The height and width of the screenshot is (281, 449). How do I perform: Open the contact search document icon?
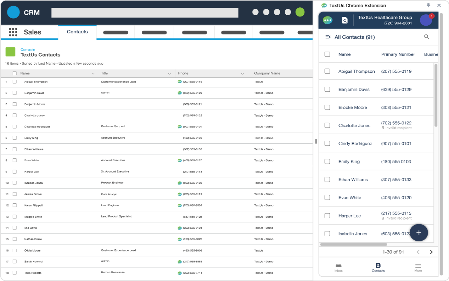tap(345, 20)
